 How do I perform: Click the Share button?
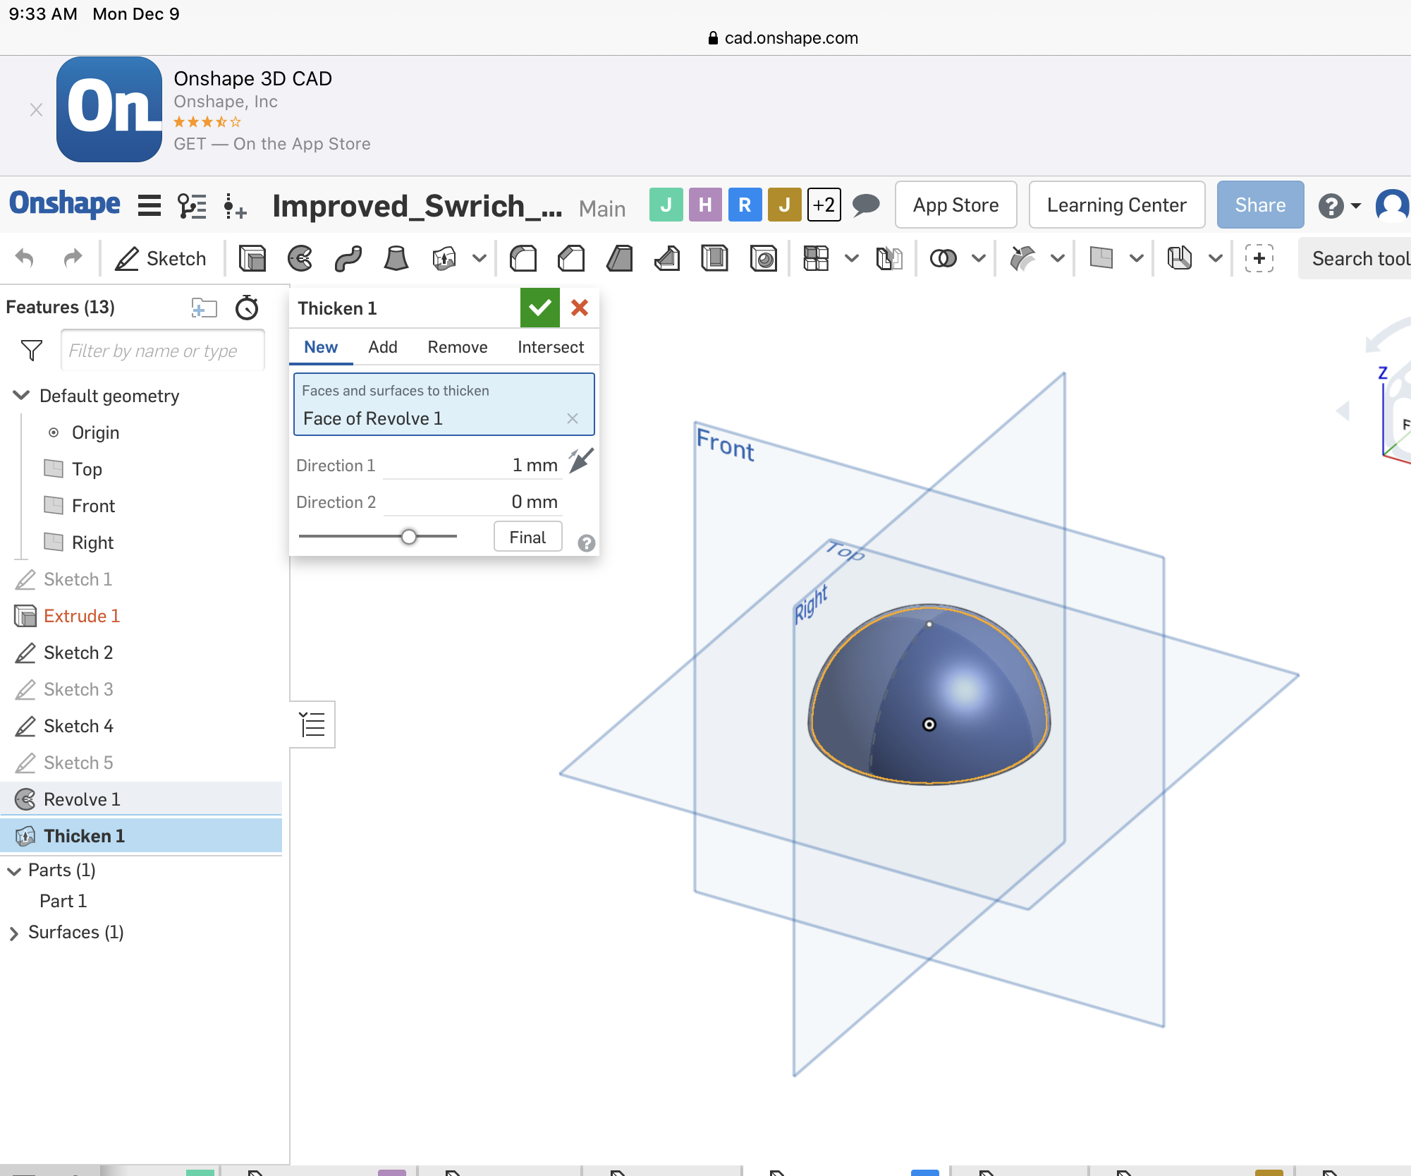click(x=1260, y=205)
